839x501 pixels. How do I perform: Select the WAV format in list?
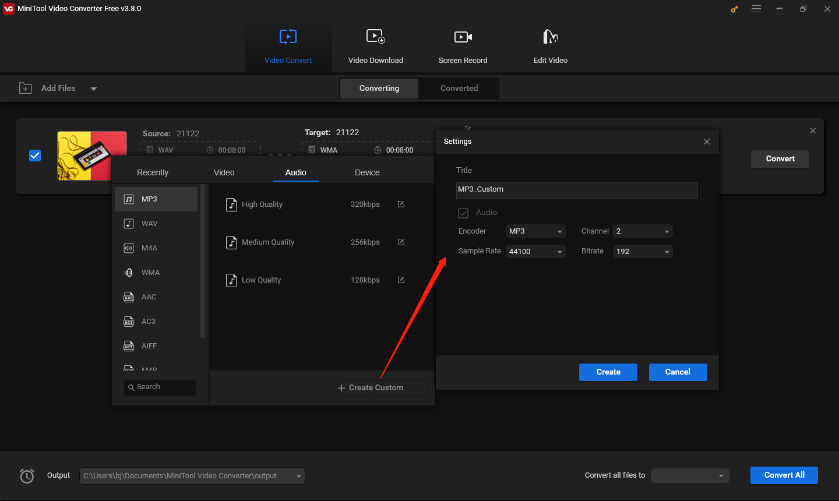pyautogui.click(x=156, y=224)
